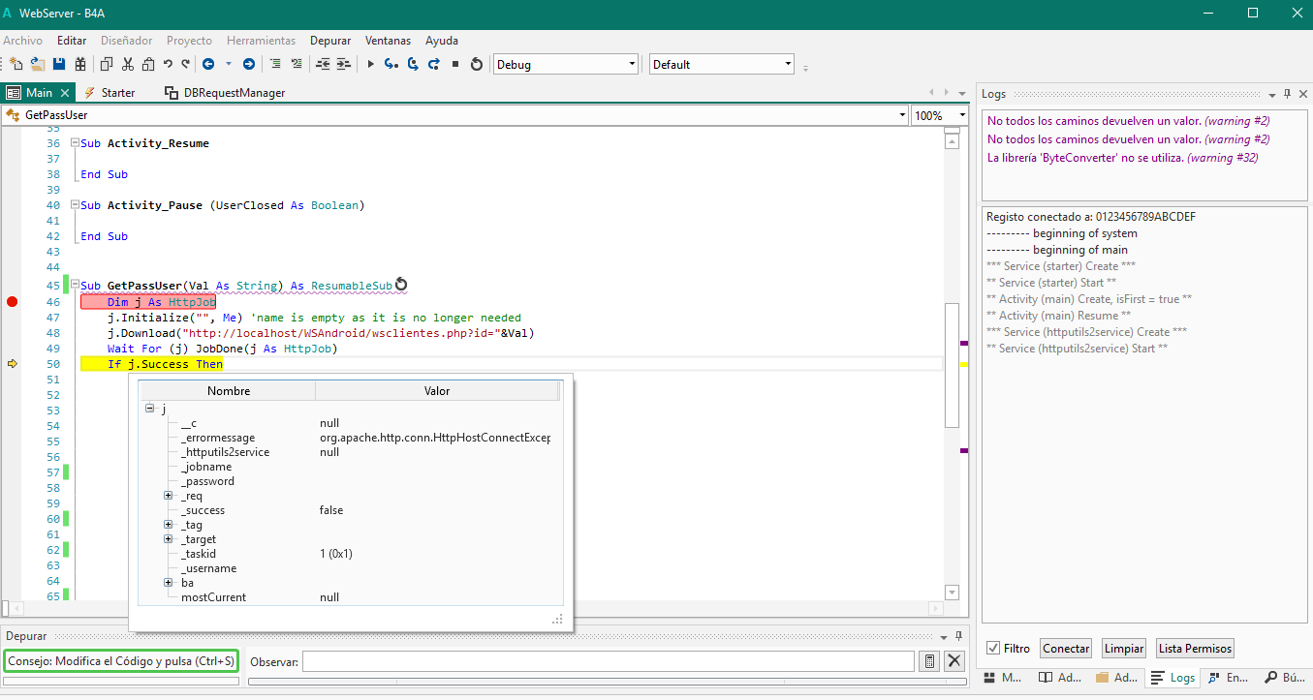Click the restart circular arrow icon
The width and height of the screenshot is (1313, 700).
pos(476,64)
